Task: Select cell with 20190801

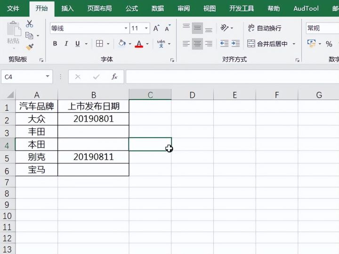Action: click(x=93, y=119)
